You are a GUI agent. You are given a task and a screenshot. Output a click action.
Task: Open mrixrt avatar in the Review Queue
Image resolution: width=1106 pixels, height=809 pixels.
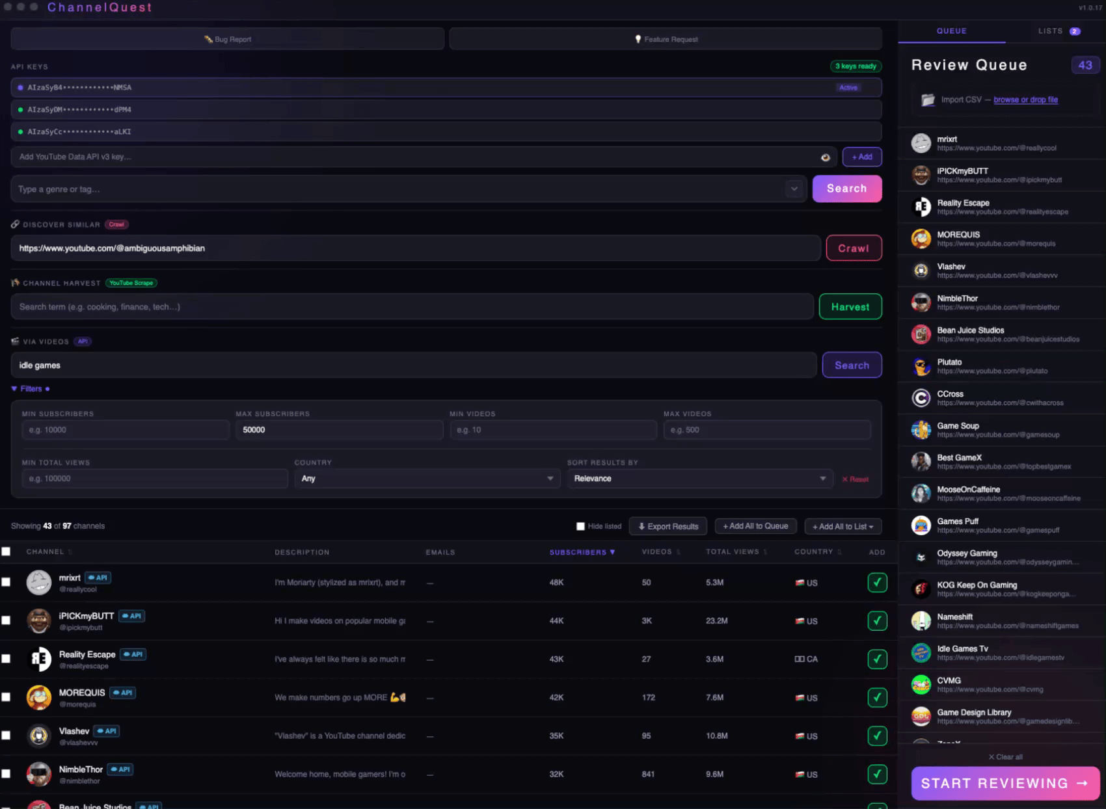(921, 143)
